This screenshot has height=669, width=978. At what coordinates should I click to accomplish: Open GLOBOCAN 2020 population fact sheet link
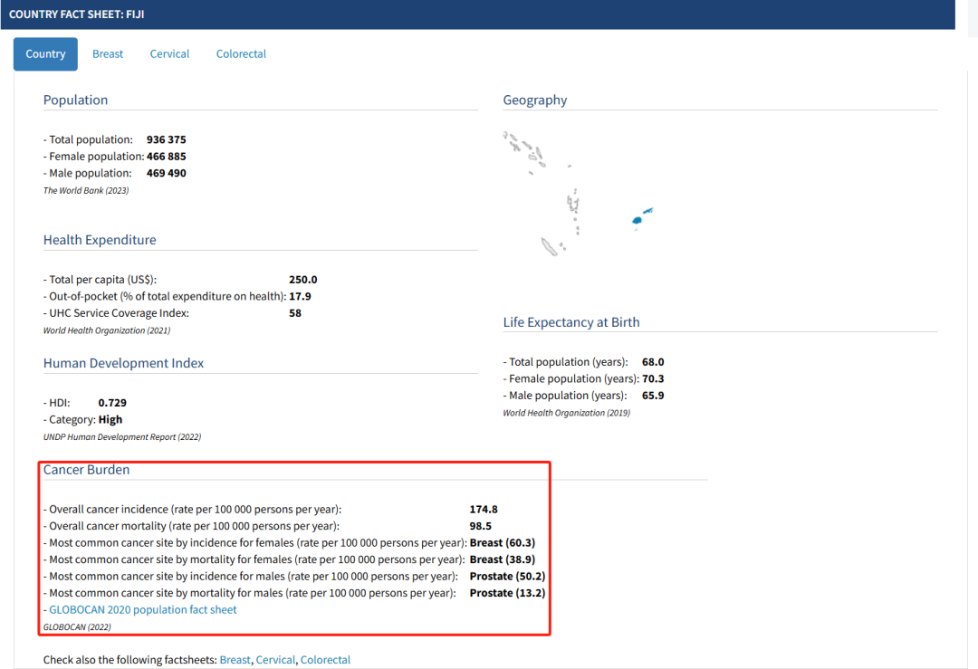[x=143, y=610]
